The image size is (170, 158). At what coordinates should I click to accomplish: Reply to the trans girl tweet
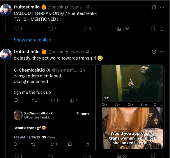point(18,156)
